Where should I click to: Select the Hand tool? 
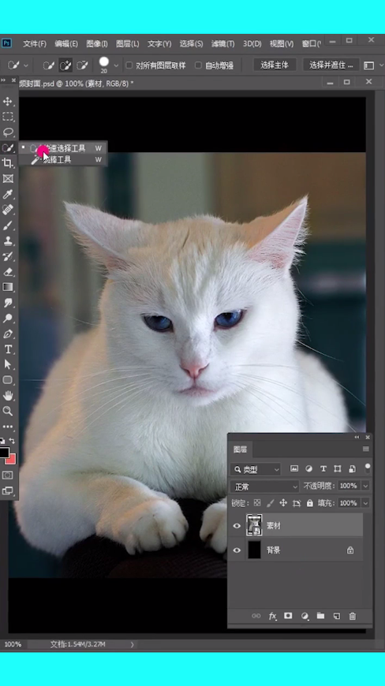[8, 396]
